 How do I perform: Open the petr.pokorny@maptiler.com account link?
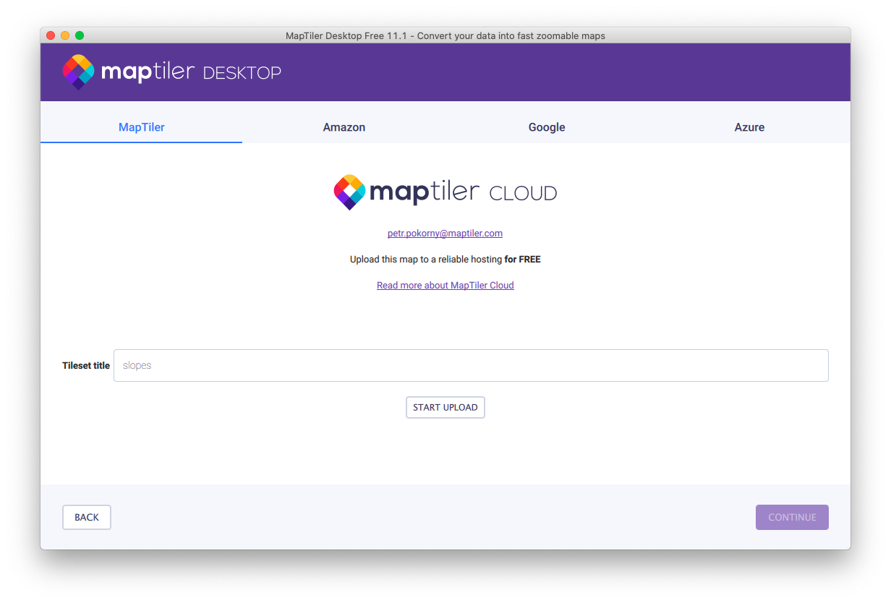coord(445,234)
